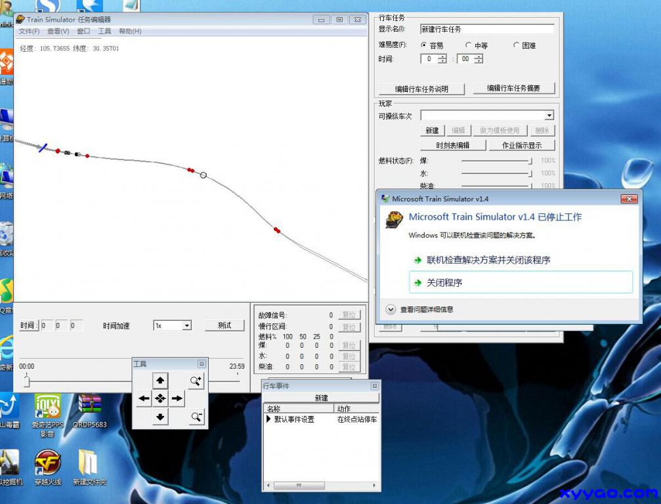661x504 pixels.
Task: Open the 文件(F) menu
Action: click(x=29, y=31)
